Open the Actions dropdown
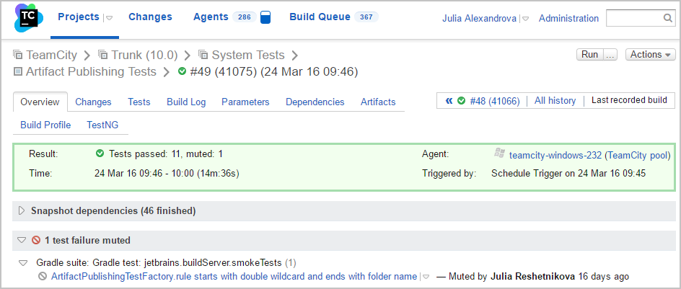 (651, 55)
